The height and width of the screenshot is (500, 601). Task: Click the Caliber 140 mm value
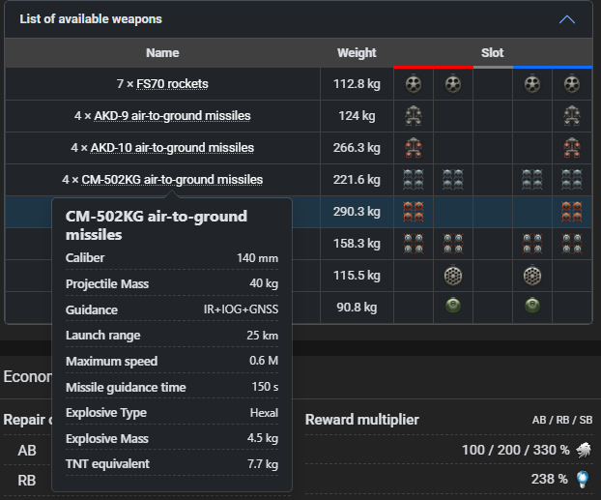tap(257, 258)
